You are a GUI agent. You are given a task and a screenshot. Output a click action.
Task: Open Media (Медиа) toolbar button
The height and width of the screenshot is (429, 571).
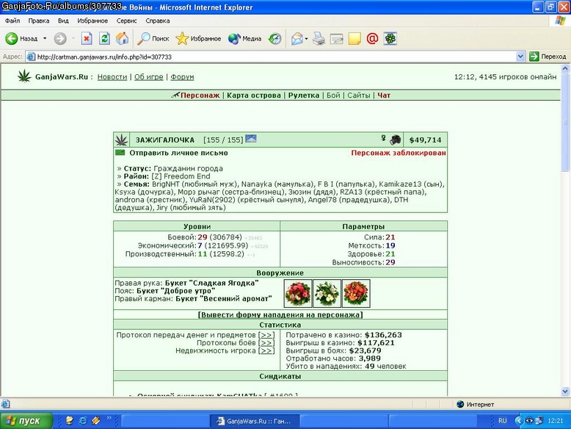pos(244,38)
